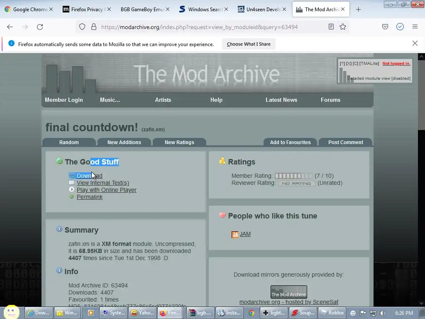425x319 pixels.
Task: Close The Mod Archive tab
Action: pyautogui.click(x=343, y=9)
